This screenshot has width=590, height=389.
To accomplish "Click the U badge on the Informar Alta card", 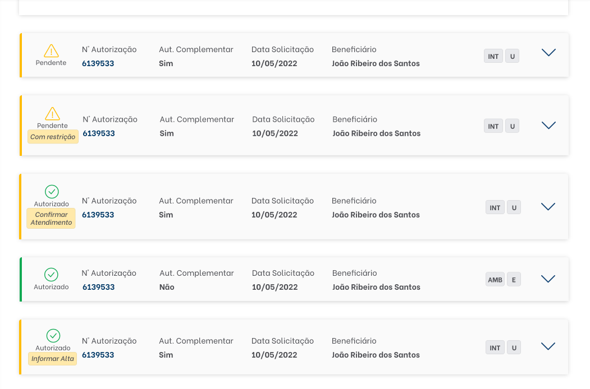I will (x=514, y=348).
